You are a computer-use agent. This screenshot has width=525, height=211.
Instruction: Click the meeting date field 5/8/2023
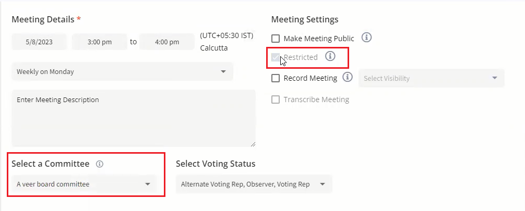(x=39, y=42)
